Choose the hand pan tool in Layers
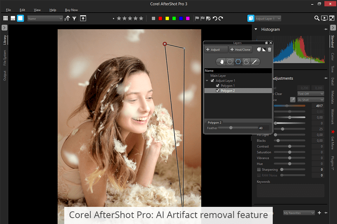This screenshot has height=224, width=337. click(222, 62)
